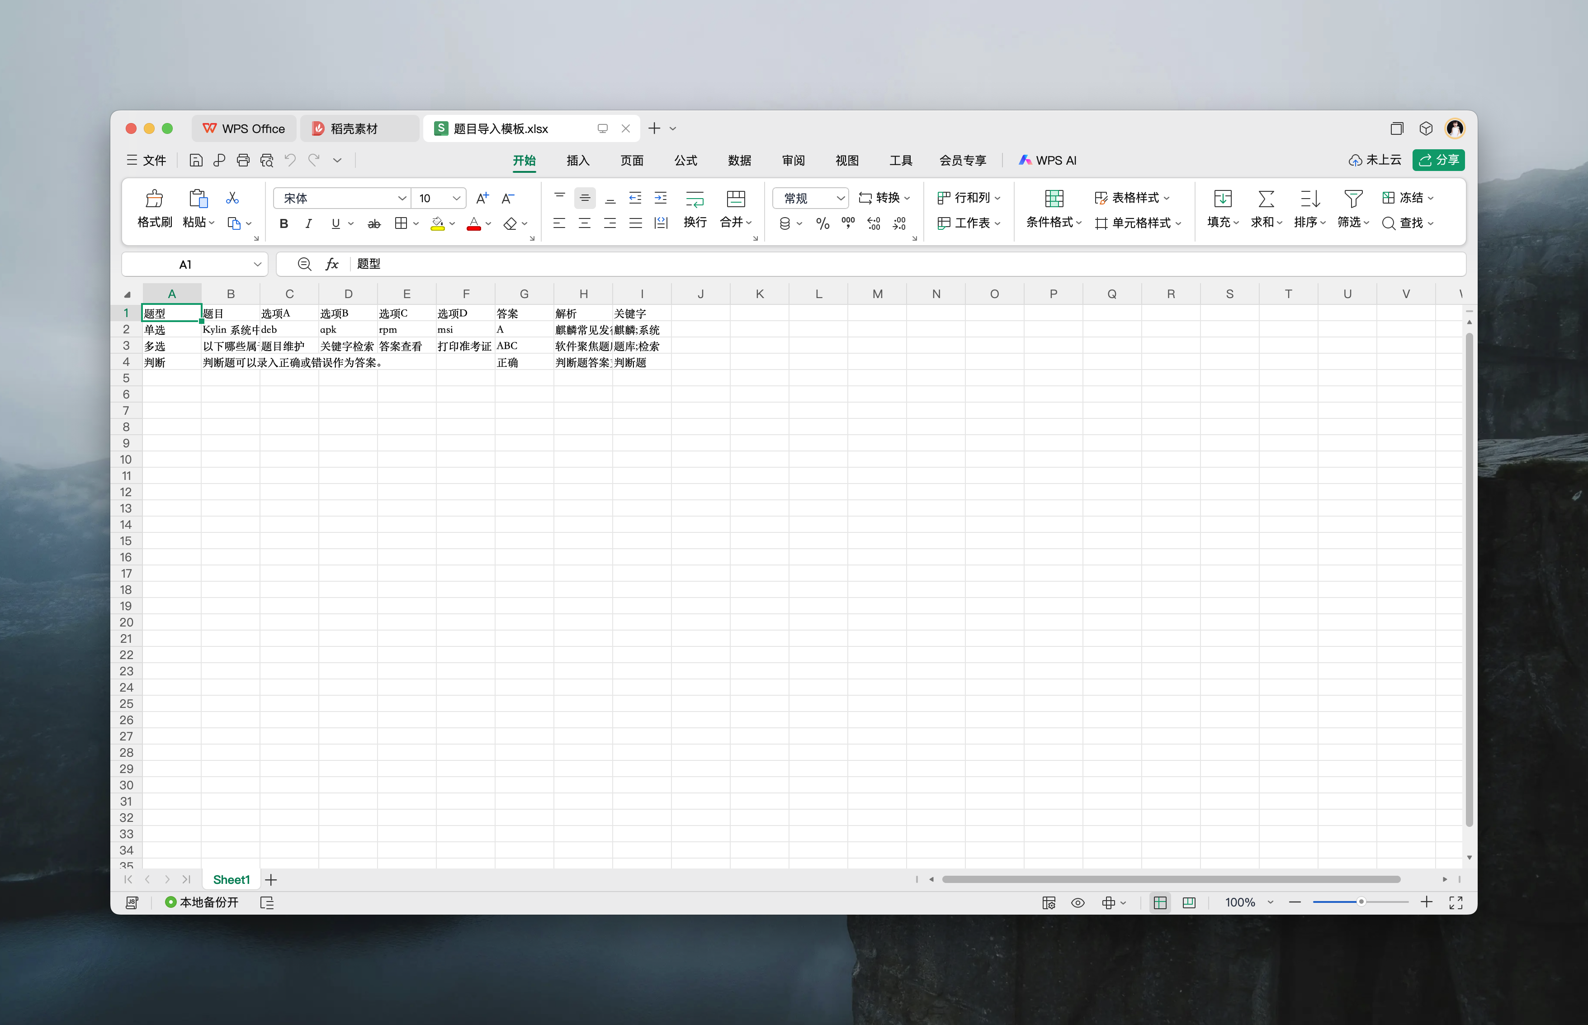
Task: Select the Sheet1 tab
Action: pyautogui.click(x=231, y=880)
